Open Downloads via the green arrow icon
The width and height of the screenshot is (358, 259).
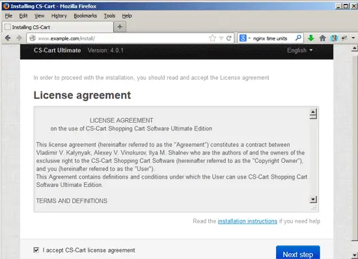click(x=310, y=38)
